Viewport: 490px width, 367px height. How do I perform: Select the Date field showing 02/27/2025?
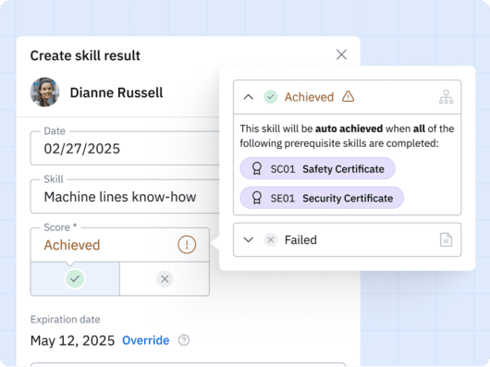[x=125, y=148]
